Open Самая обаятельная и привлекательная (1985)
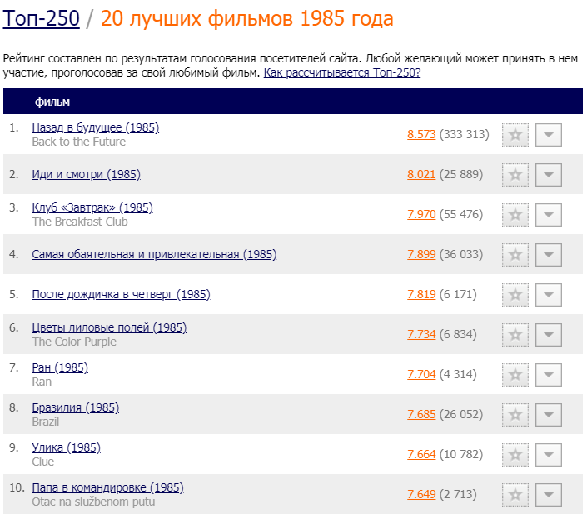The height and width of the screenshot is (519, 587). tap(154, 254)
